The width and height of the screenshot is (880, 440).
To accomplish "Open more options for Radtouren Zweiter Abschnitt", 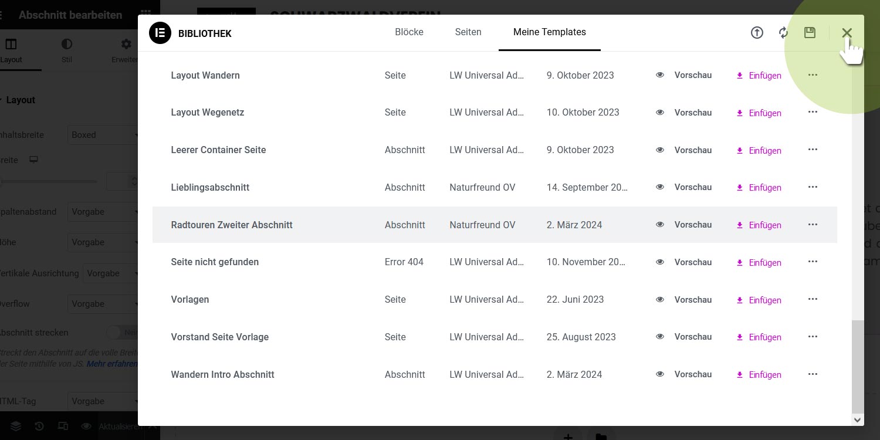I will point(813,225).
